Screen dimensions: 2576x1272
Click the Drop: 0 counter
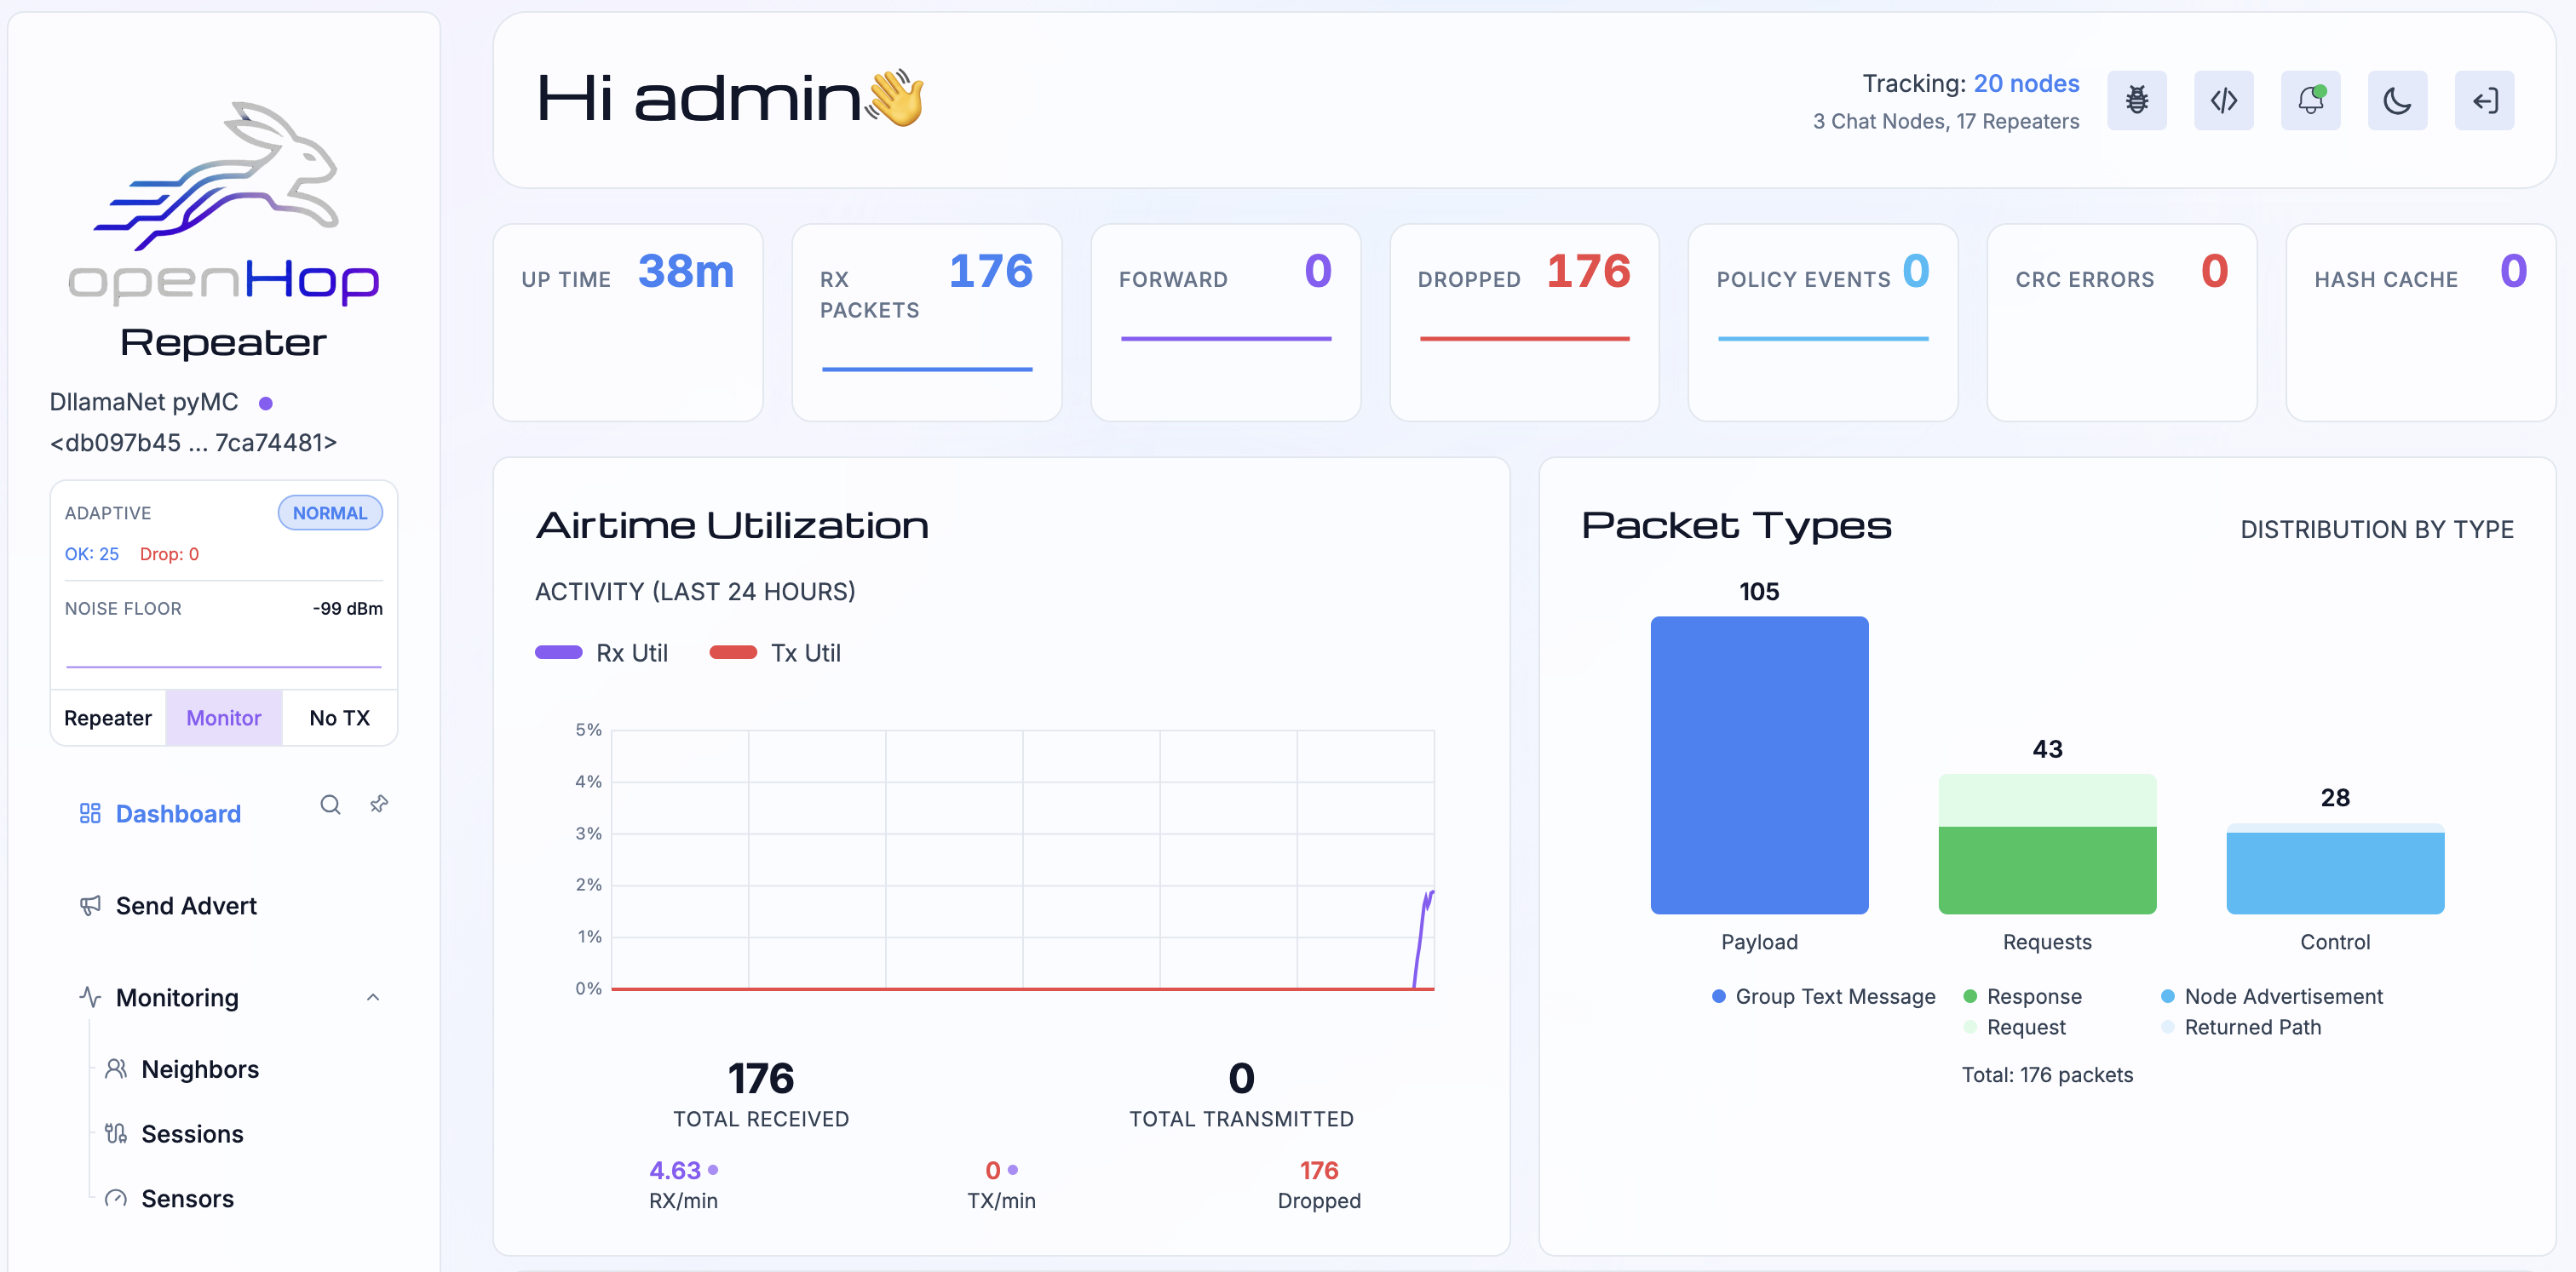pos(169,553)
